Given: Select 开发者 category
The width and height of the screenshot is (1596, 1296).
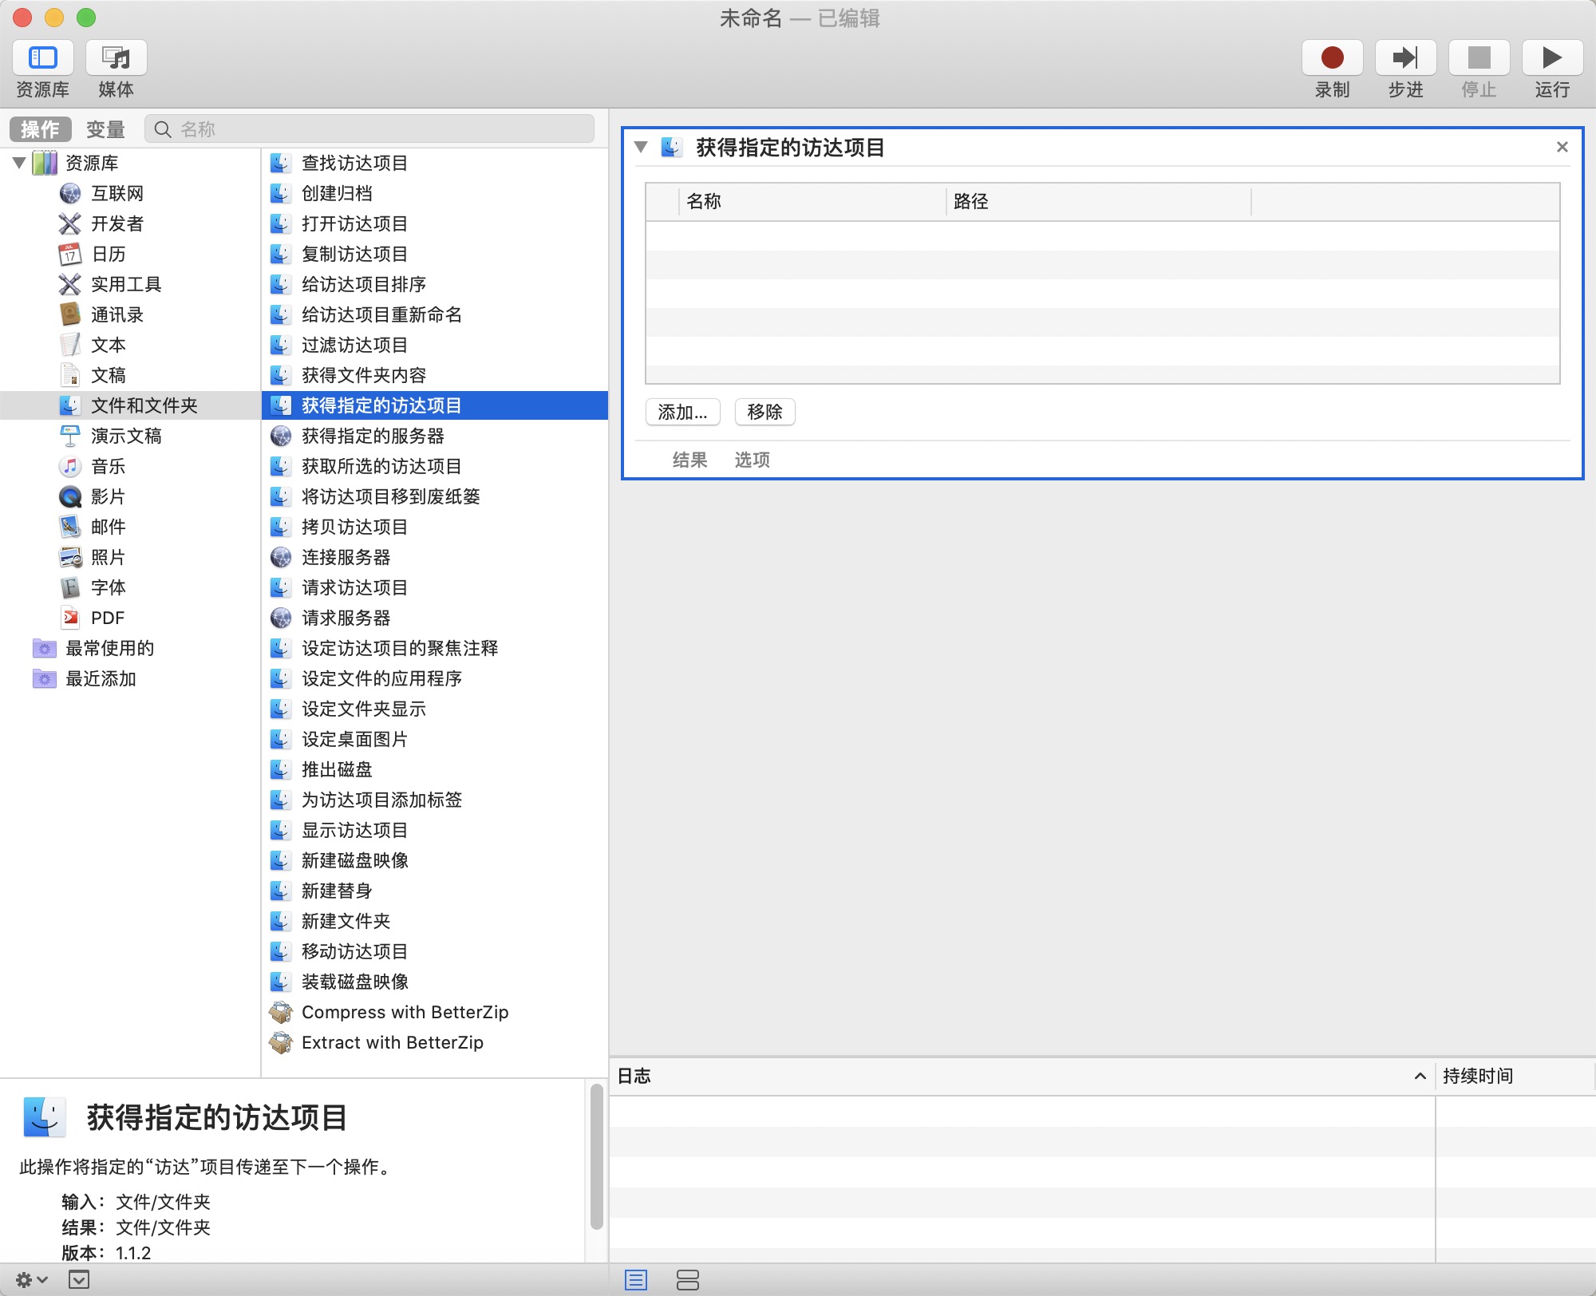Looking at the screenshot, I should 117,223.
